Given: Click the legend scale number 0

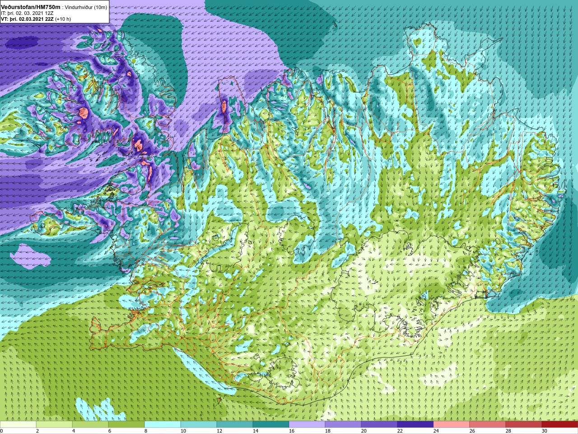Looking at the screenshot, I should (x=2, y=431).
